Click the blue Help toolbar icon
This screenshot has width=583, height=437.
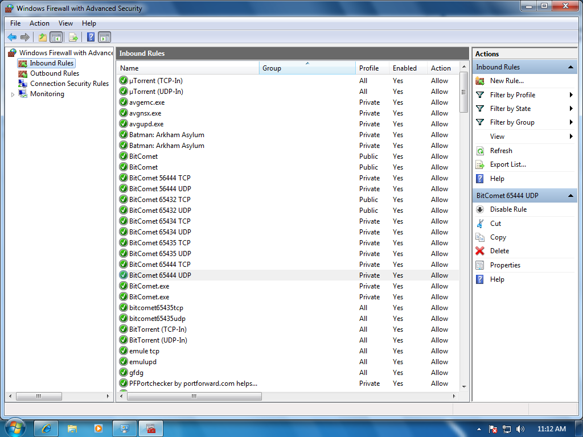[x=91, y=37]
